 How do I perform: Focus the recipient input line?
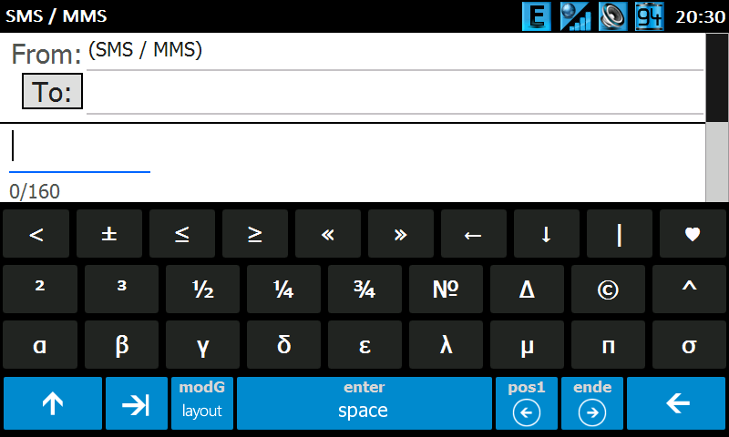tap(395, 93)
